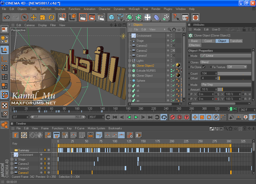Click the timeline r record icon

[x=15, y=135]
